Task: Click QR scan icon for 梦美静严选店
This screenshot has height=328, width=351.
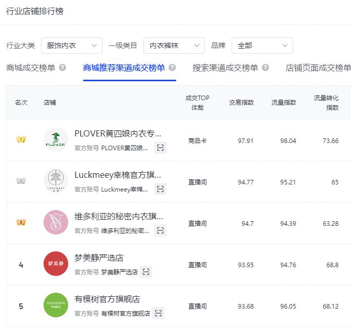Action: point(146,272)
